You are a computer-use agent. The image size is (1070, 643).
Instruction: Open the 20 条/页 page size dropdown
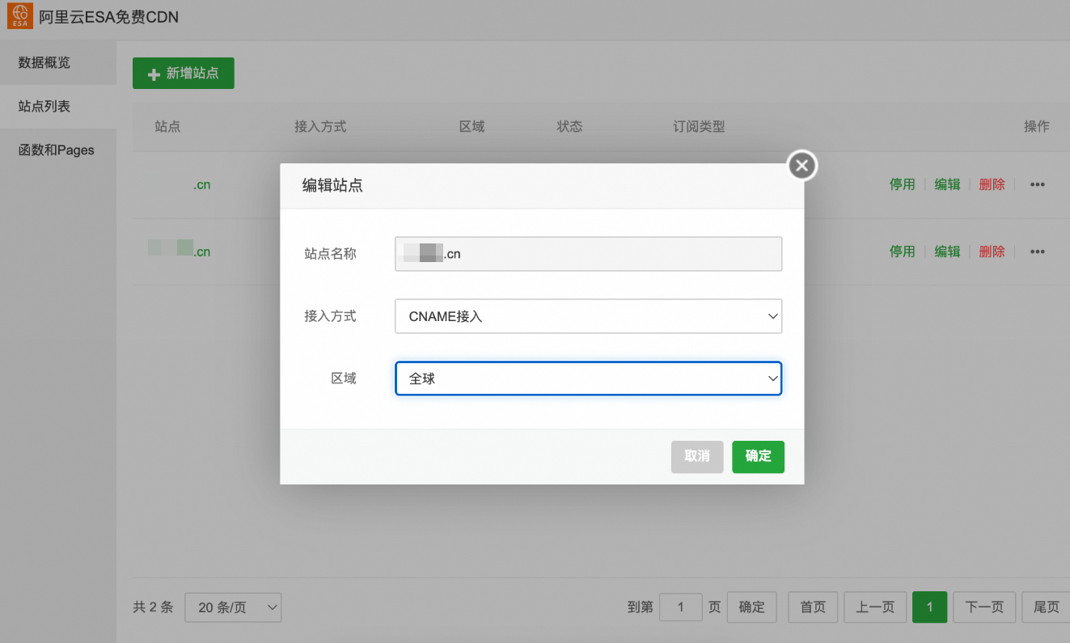(x=233, y=607)
